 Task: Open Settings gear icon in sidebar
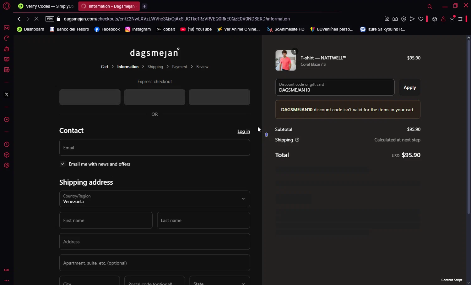7,165
